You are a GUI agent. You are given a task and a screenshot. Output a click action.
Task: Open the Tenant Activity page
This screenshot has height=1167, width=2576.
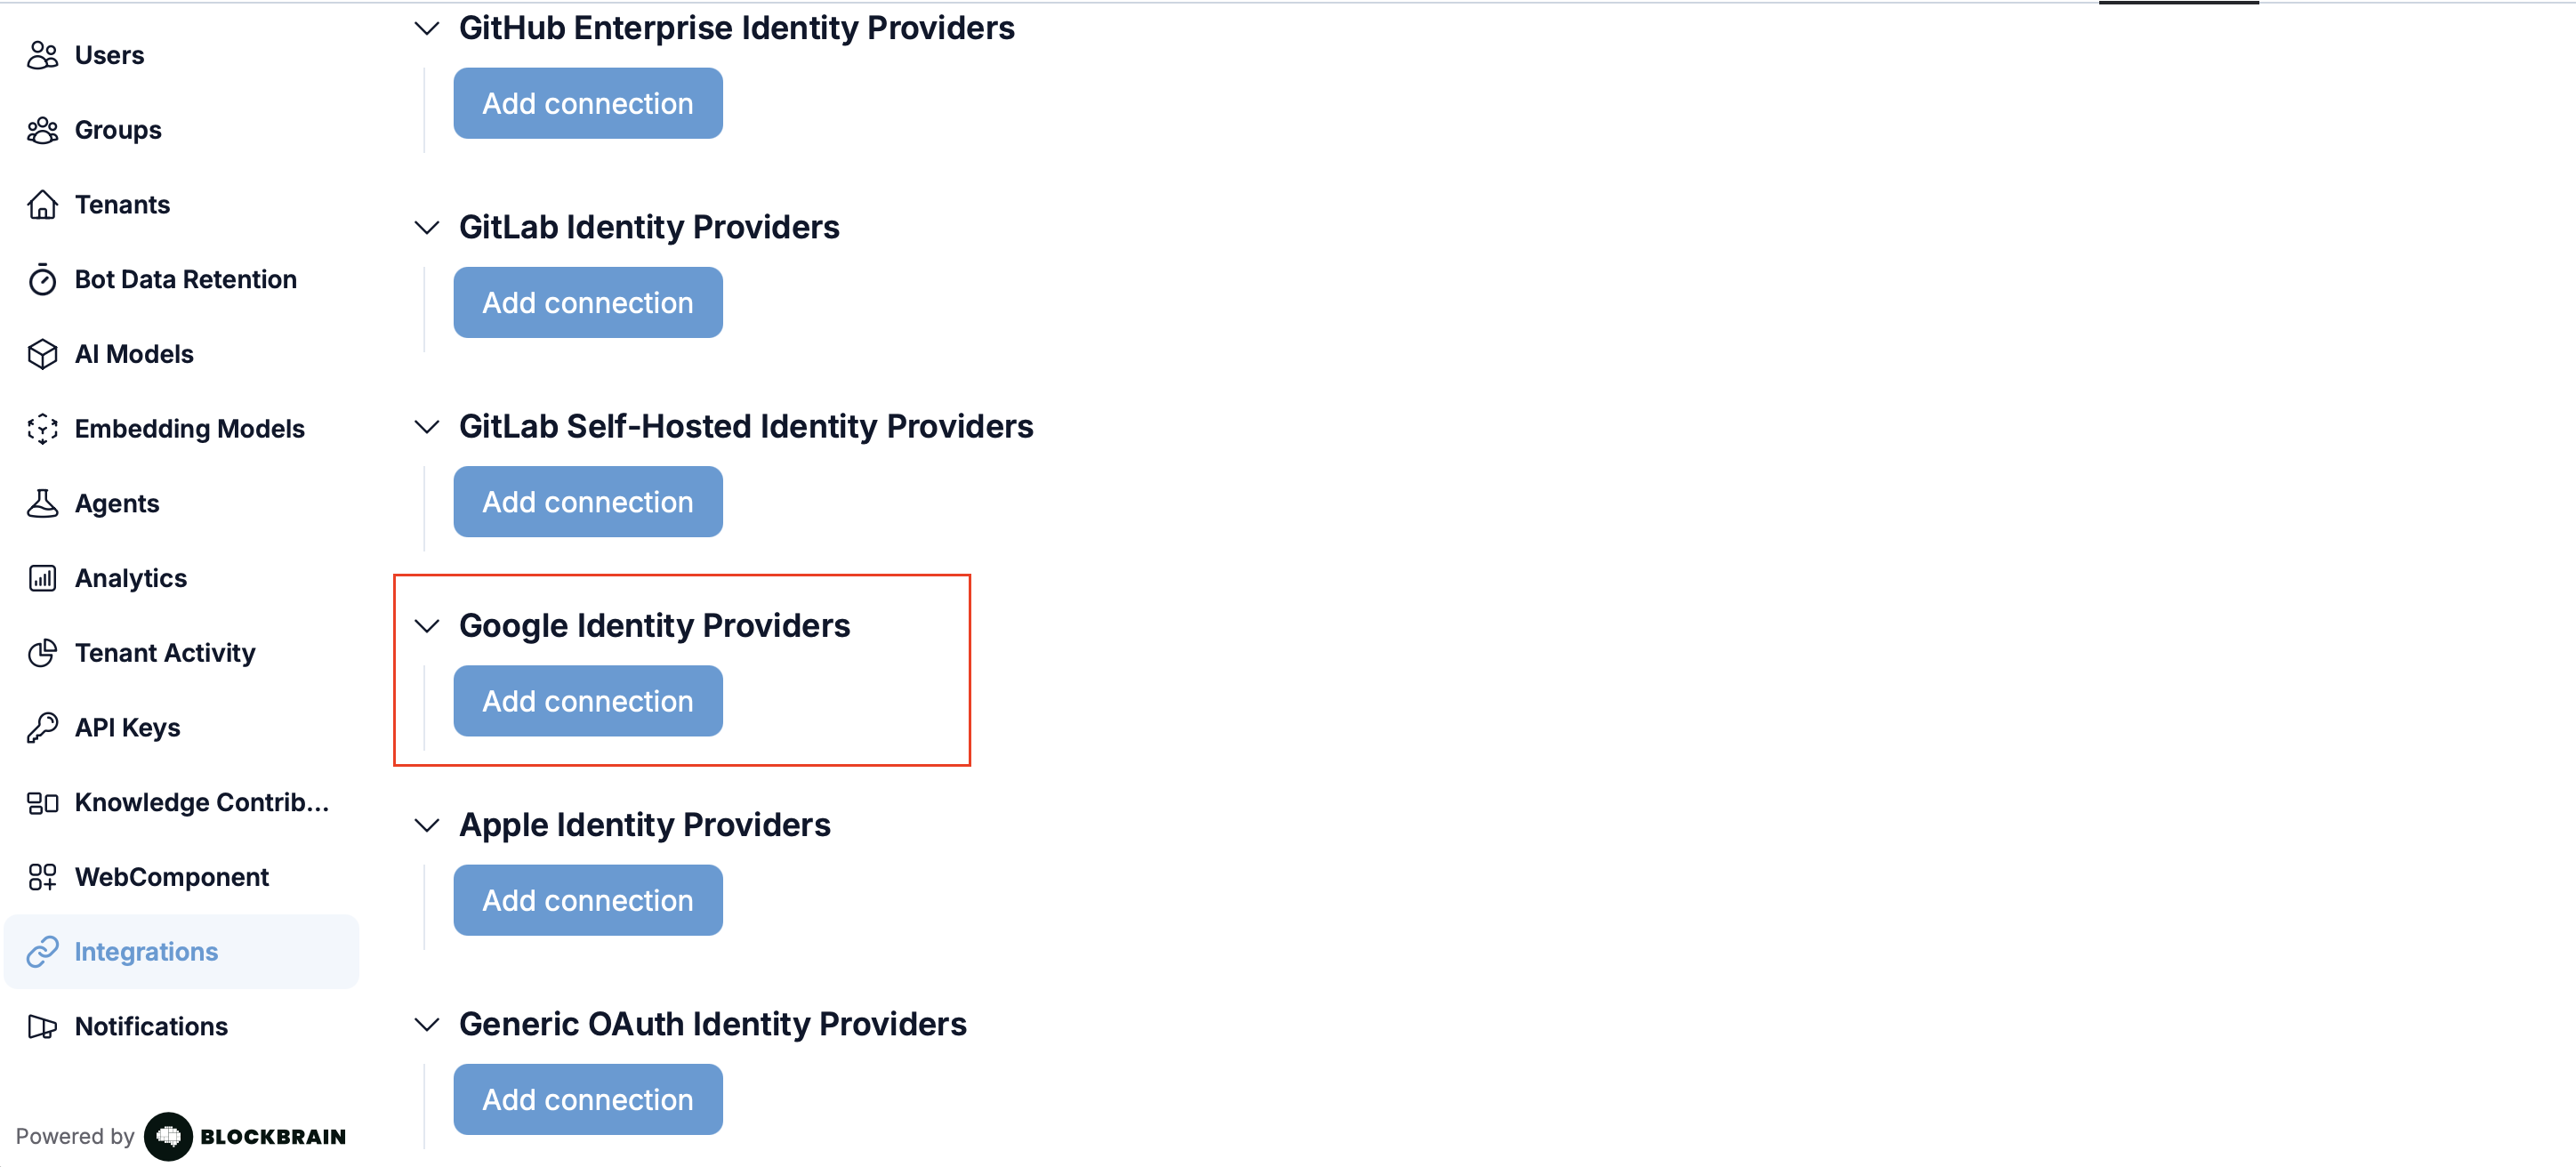pos(165,653)
